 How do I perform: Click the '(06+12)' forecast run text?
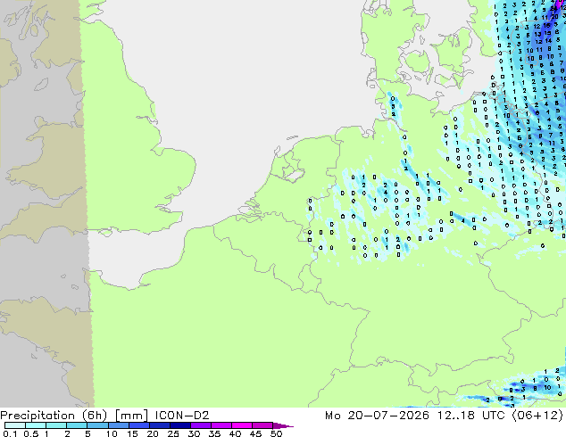[x=537, y=416]
